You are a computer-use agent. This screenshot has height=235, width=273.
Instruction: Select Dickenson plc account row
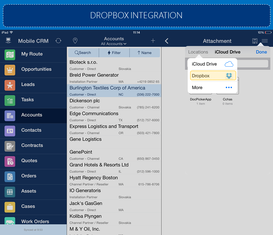coord(114,103)
